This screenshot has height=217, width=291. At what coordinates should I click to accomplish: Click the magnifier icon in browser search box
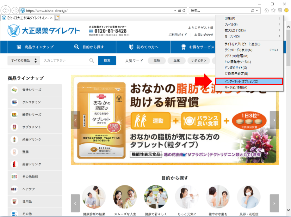click(x=252, y=10)
